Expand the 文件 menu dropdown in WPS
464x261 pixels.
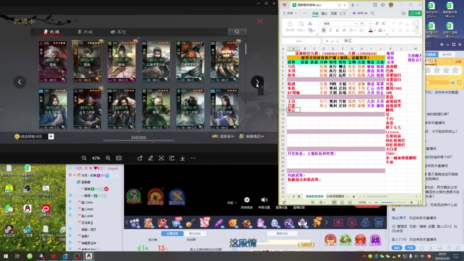(296, 13)
